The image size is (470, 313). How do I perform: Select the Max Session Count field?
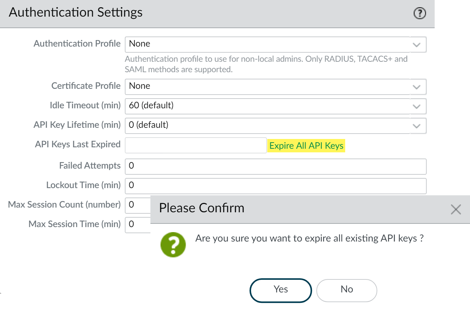(138, 205)
